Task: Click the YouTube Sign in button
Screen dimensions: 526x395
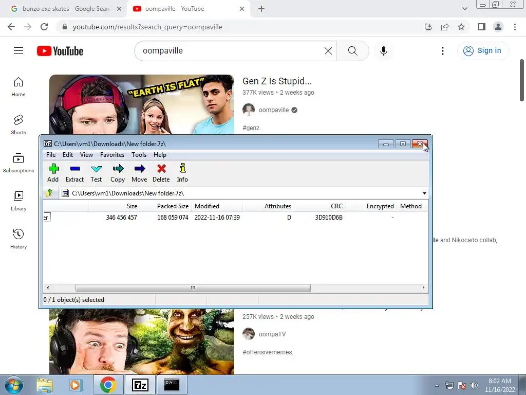Action: [x=483, y=51]
